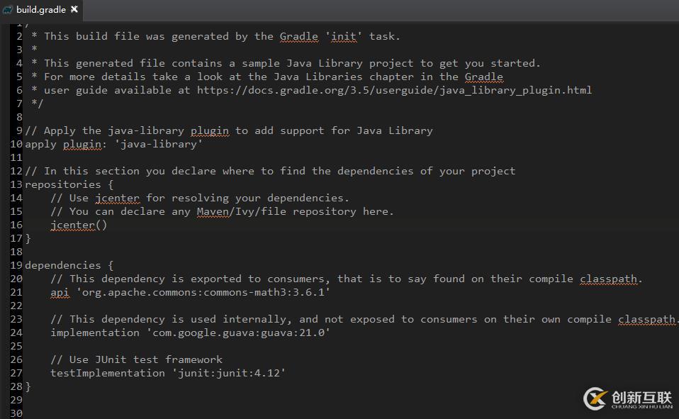Click 'org.apache.commons:commons-math3:3.6.1' string
Viewport: 679px width, 419px height.
tap(203, 292)
